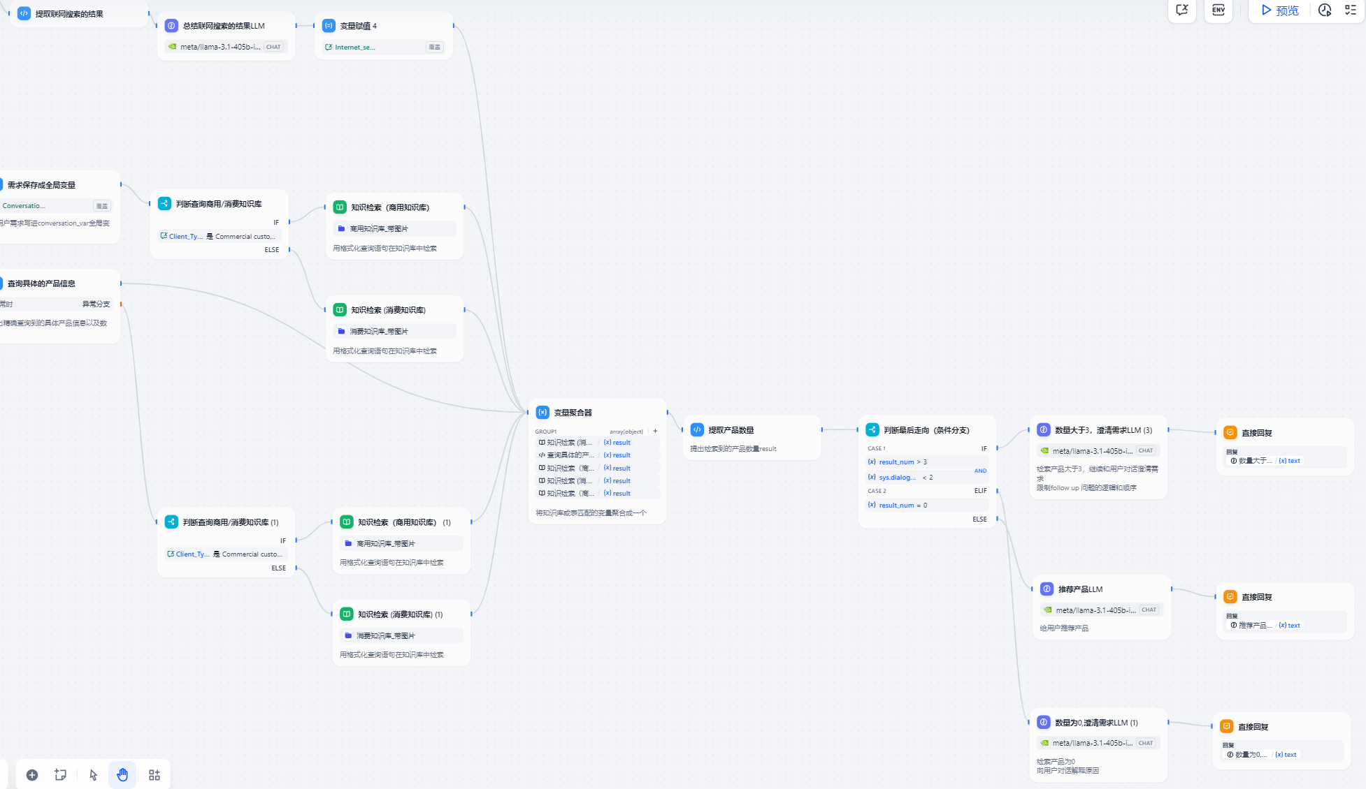
Task: Add a note with sticky-note icon
Action: [x=61, y=775]
